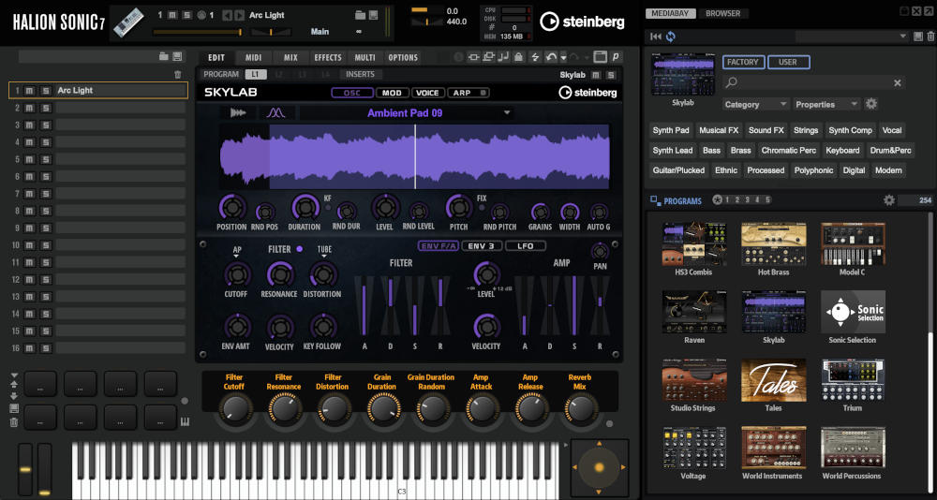The height and width of the screenshot is (500, 937).
Task: Click the magnifier search icon in MediaBay
Action: pos(731,83)
